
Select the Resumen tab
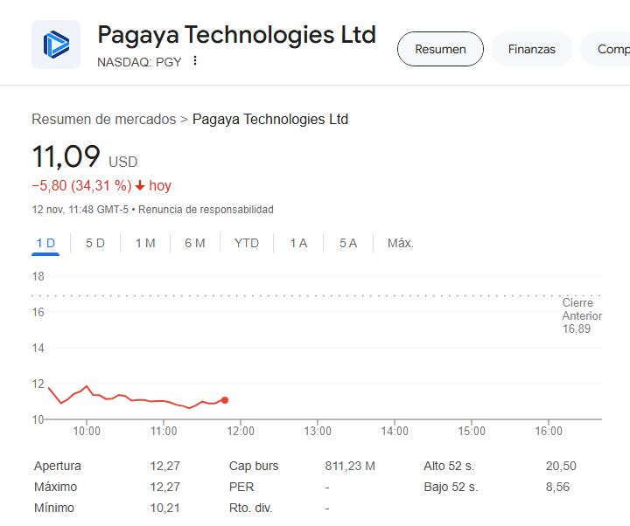click(440, 49)
